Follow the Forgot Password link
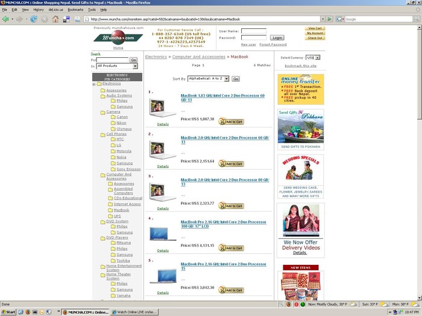Image resolution: width=422 pixels, height=316 pixels. coord(273,45)
